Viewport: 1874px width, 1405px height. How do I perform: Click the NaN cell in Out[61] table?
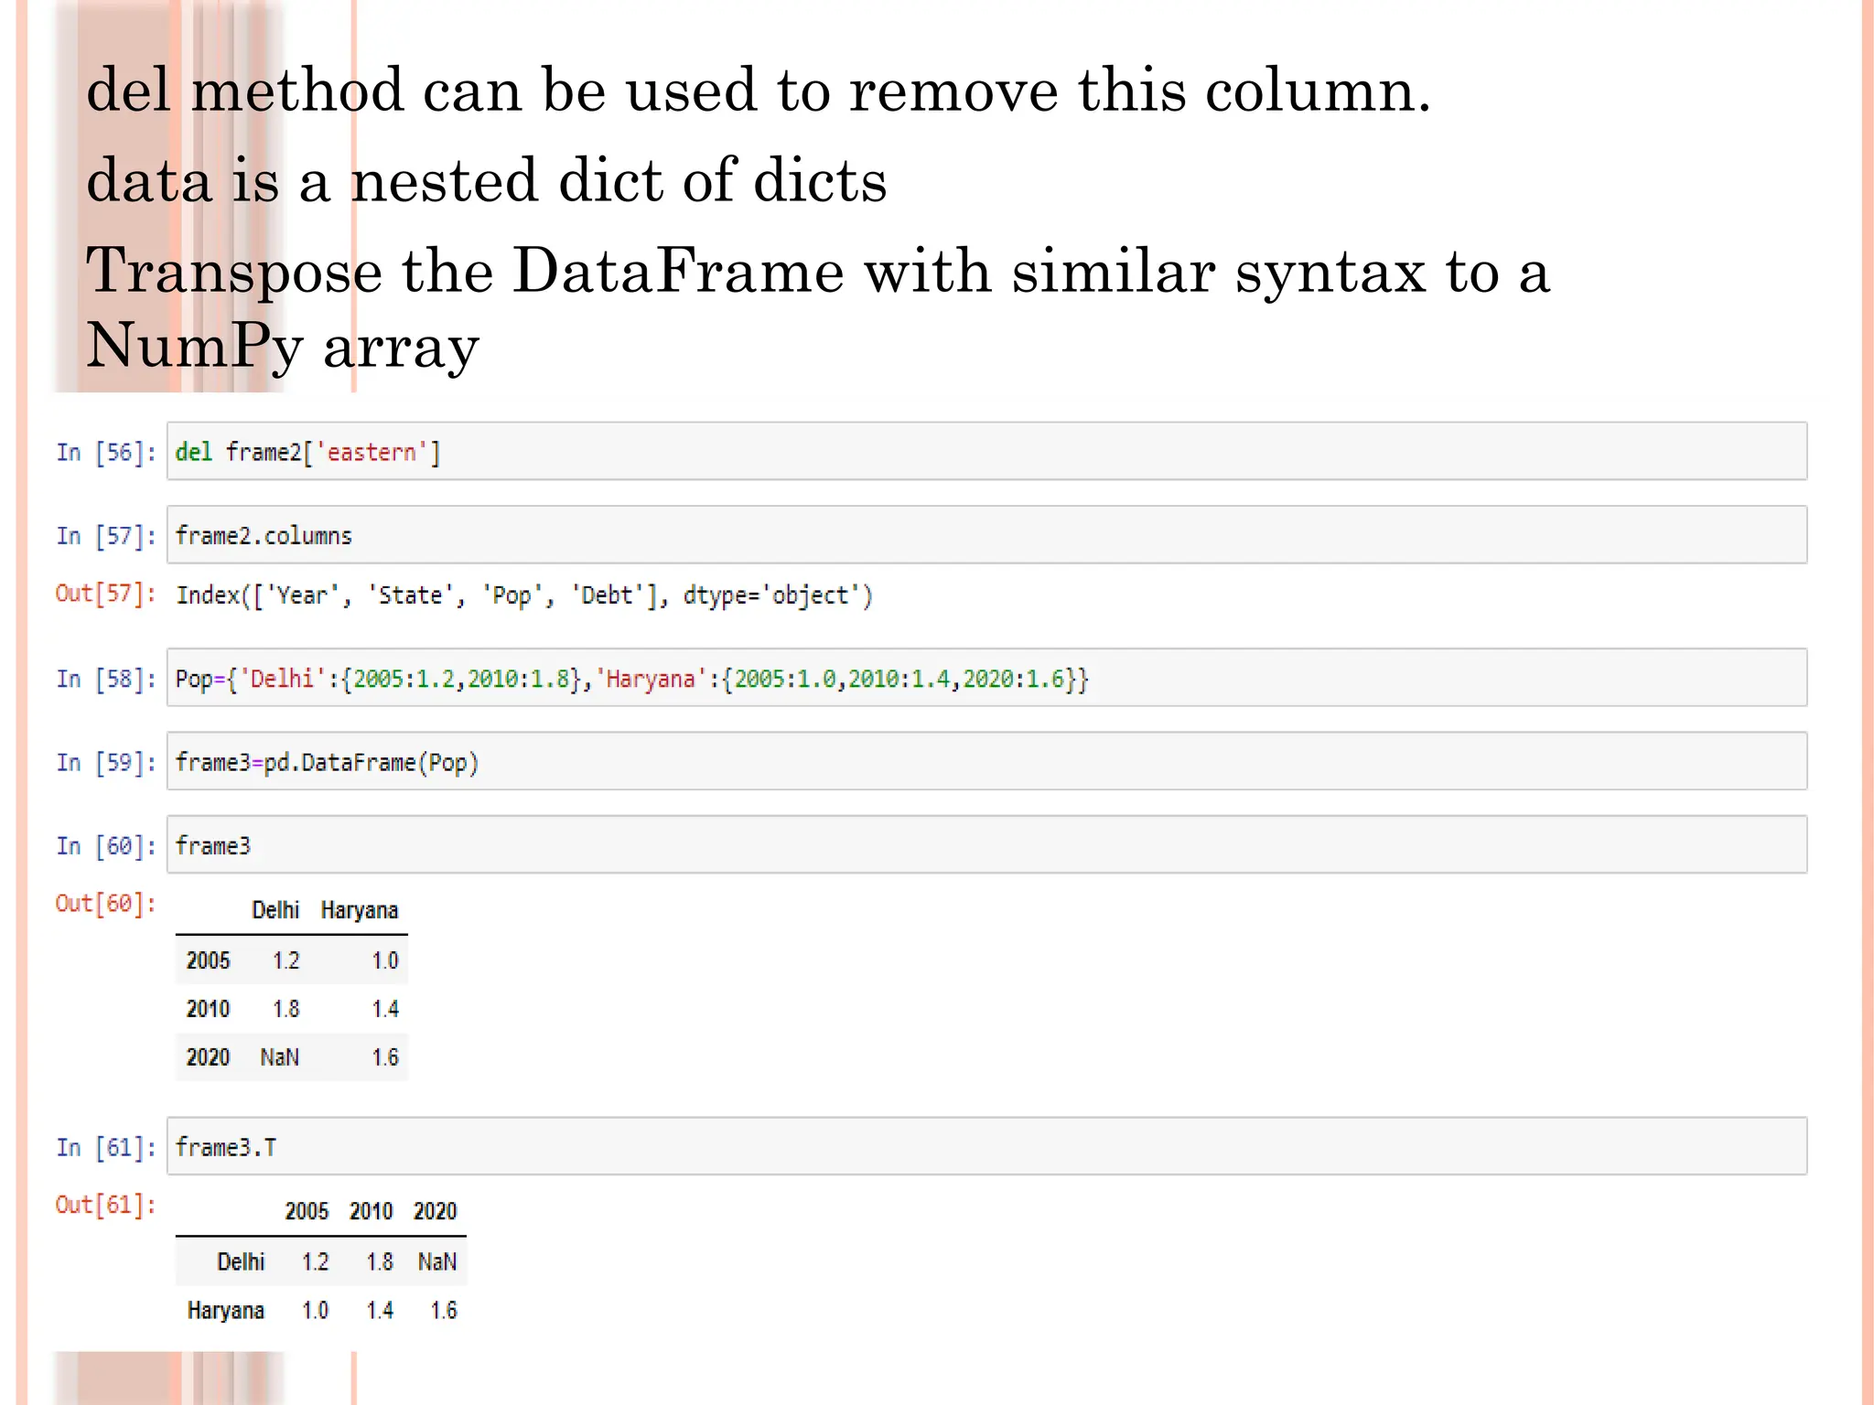point(437,1261)
